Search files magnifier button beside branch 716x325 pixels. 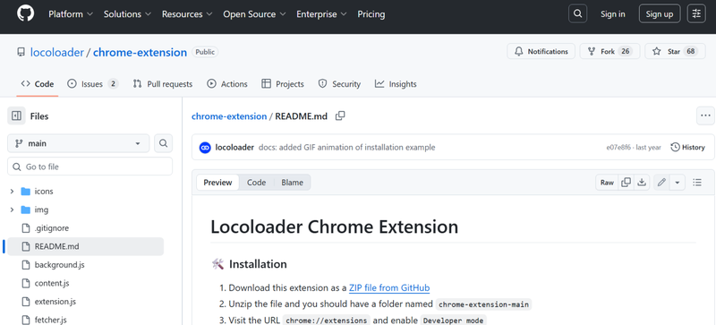(164, 143)
